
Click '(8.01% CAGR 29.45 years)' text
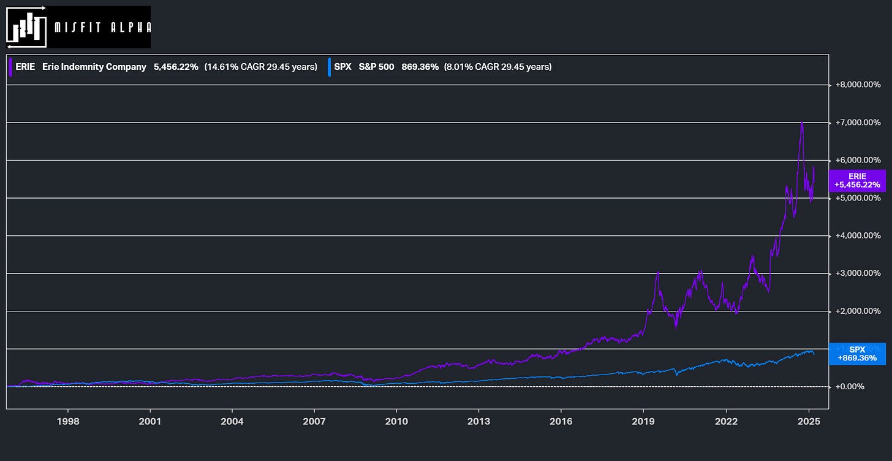[498, 66]
